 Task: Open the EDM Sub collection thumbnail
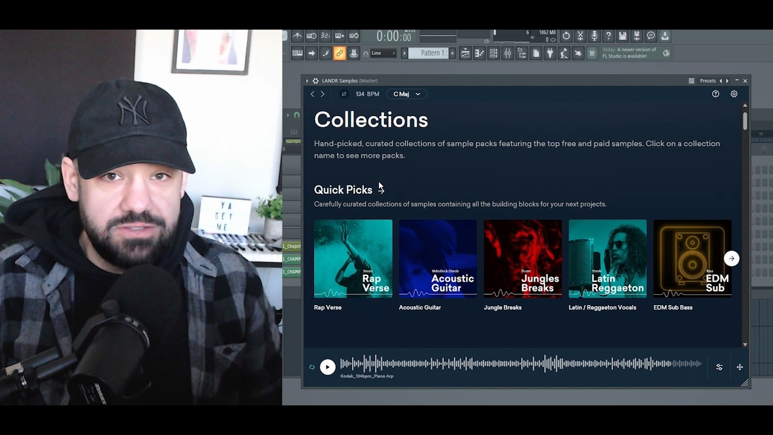[x=693, y=259]
